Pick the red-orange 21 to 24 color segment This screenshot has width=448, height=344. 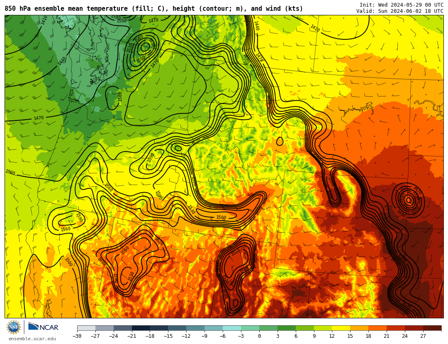(x=396, y=328)
